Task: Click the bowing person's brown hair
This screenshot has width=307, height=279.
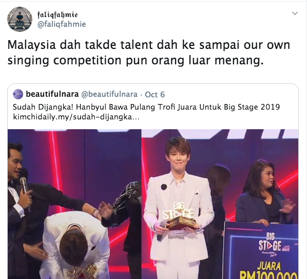Action: point(74,247)
